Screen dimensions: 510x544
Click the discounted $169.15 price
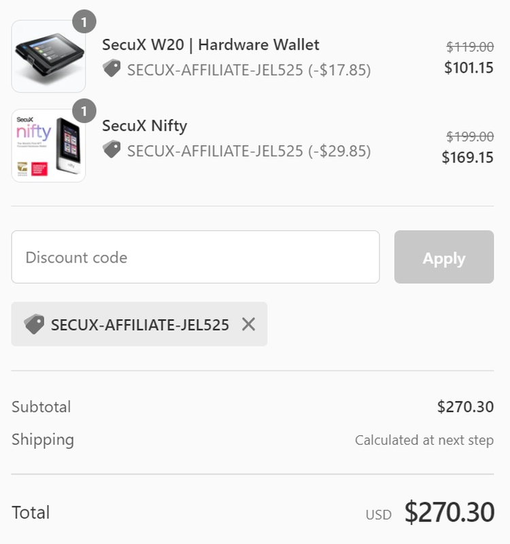pyautogui.click(x=468, y=158)
